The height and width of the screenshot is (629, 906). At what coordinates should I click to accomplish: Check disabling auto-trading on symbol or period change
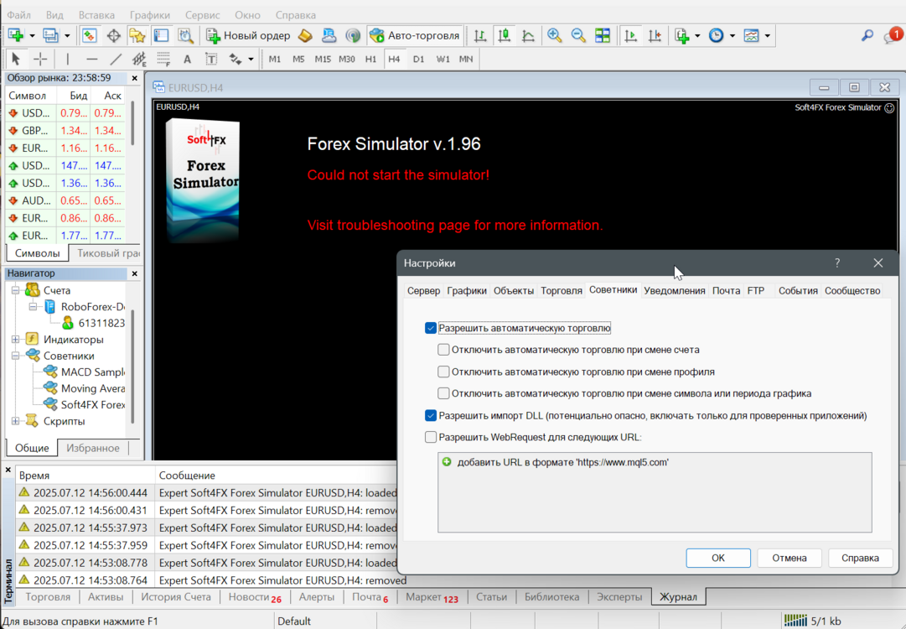[443, 393]
